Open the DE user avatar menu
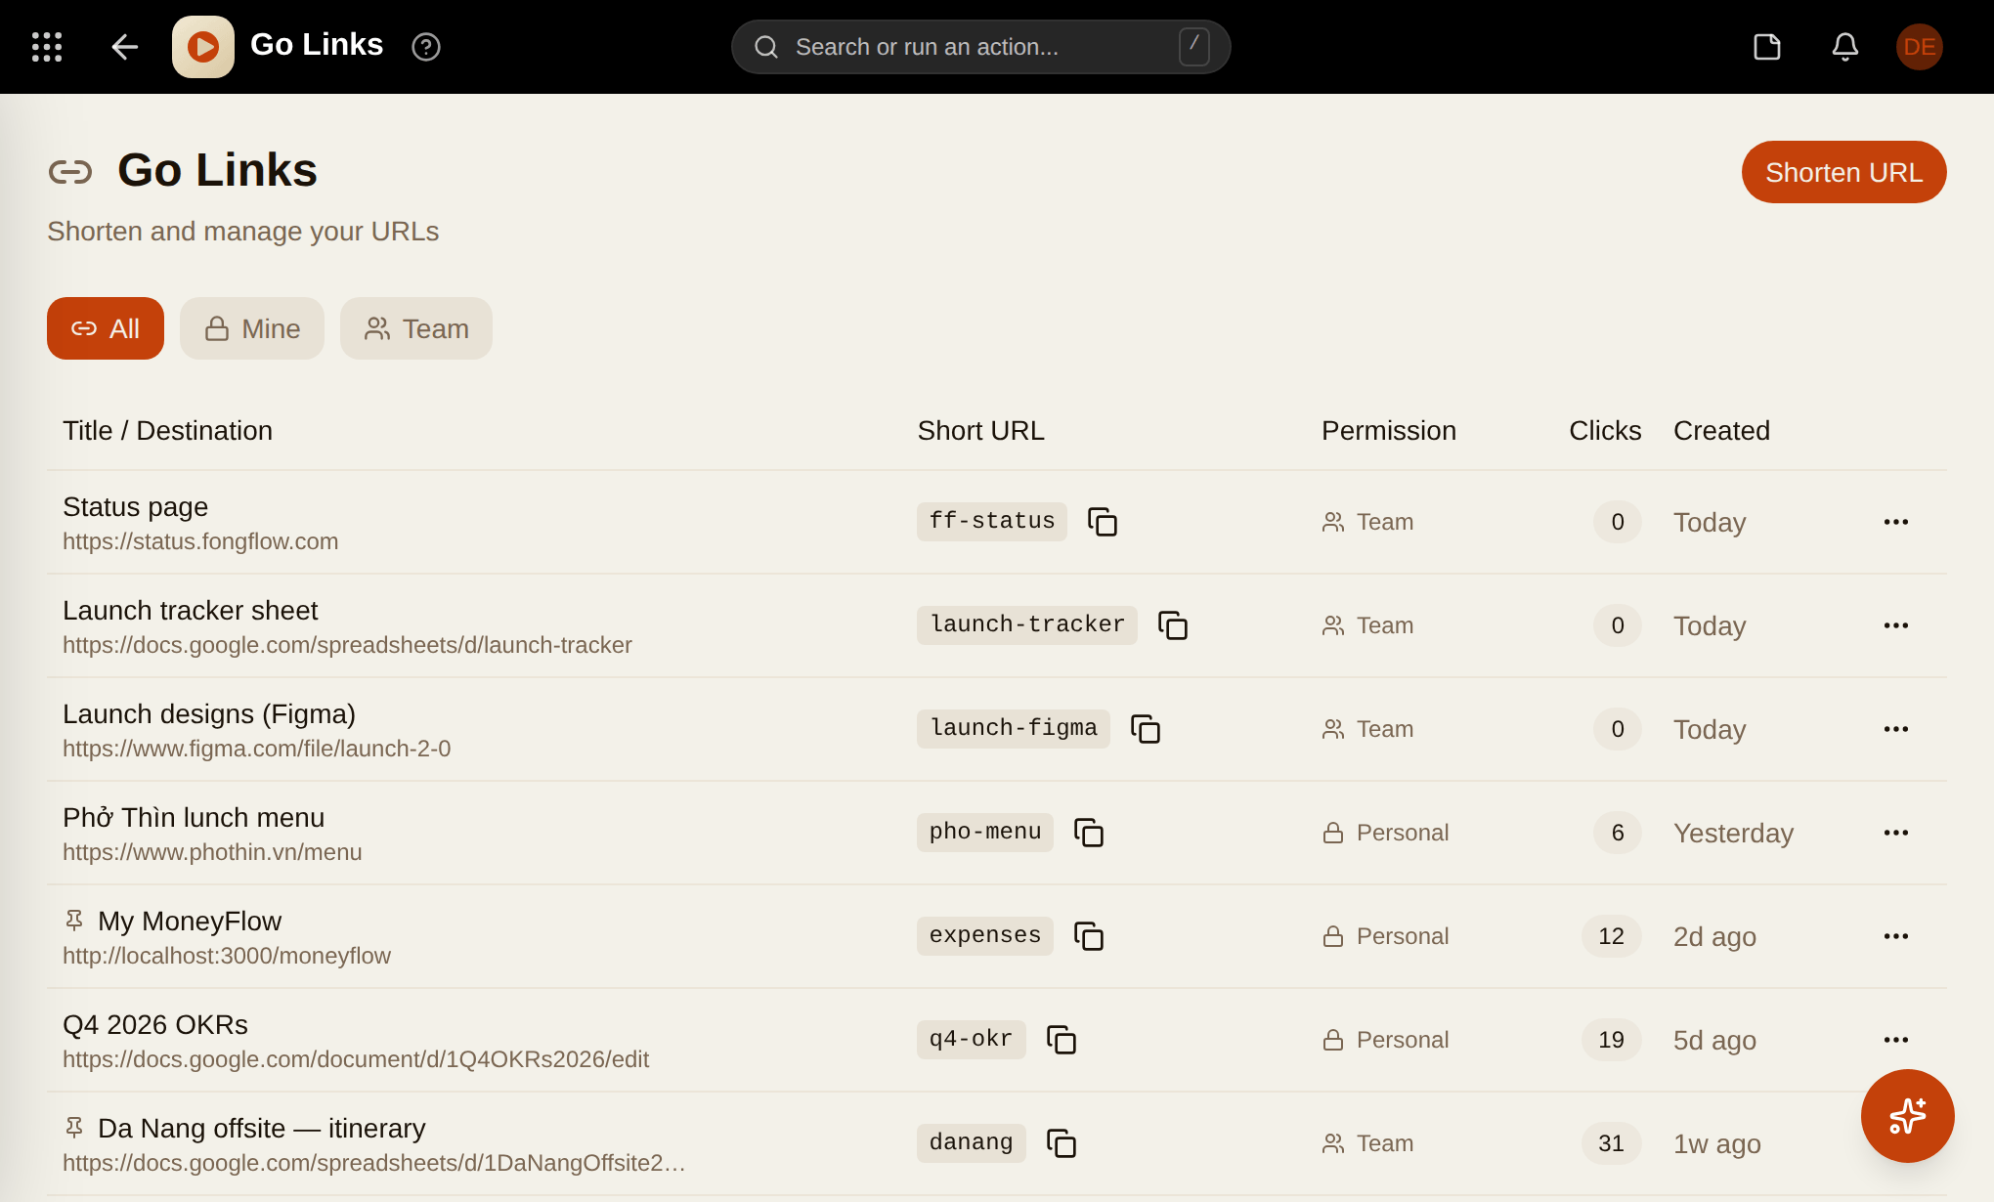The width and height of the screenshot is (1994, 1202). point(1920,47)
